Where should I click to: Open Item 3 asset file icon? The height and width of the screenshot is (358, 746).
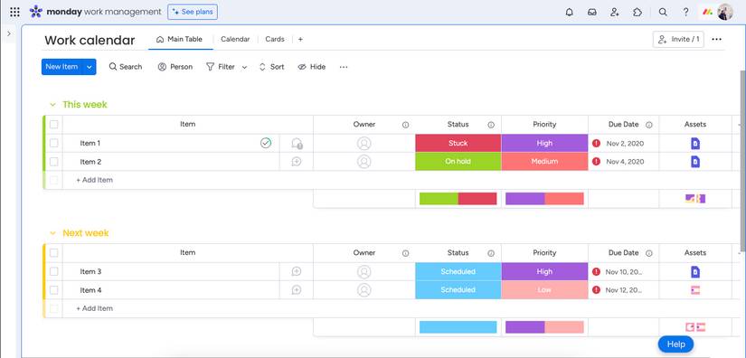pos(695,271)
